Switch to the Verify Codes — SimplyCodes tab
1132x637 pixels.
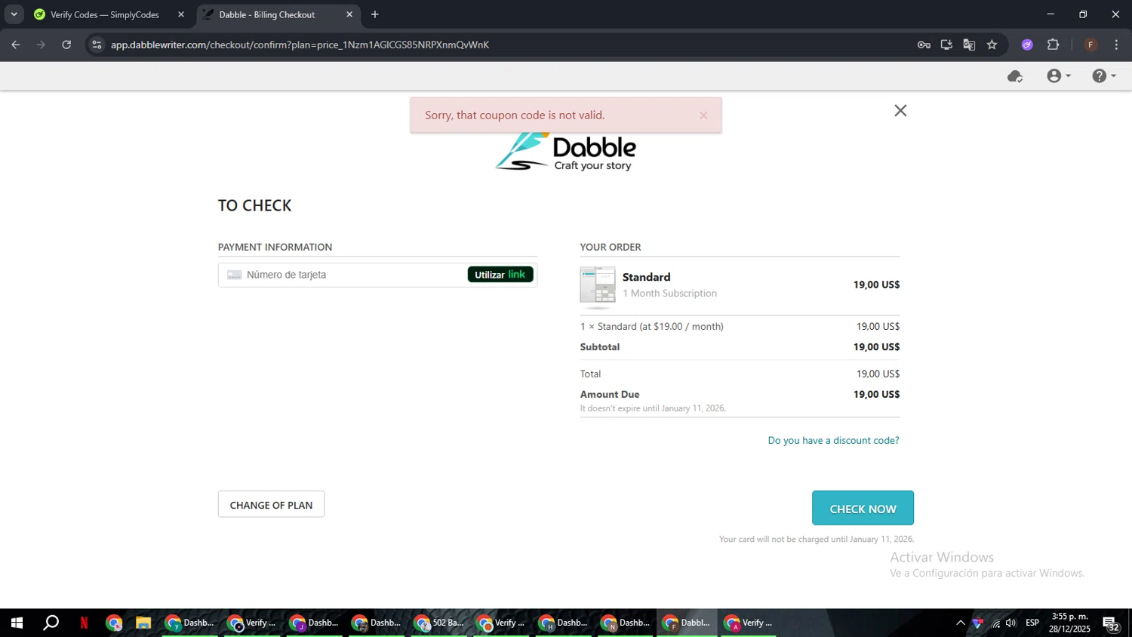click(104, 14)
